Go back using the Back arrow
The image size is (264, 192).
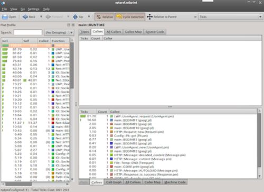click(x=29, y=17)
